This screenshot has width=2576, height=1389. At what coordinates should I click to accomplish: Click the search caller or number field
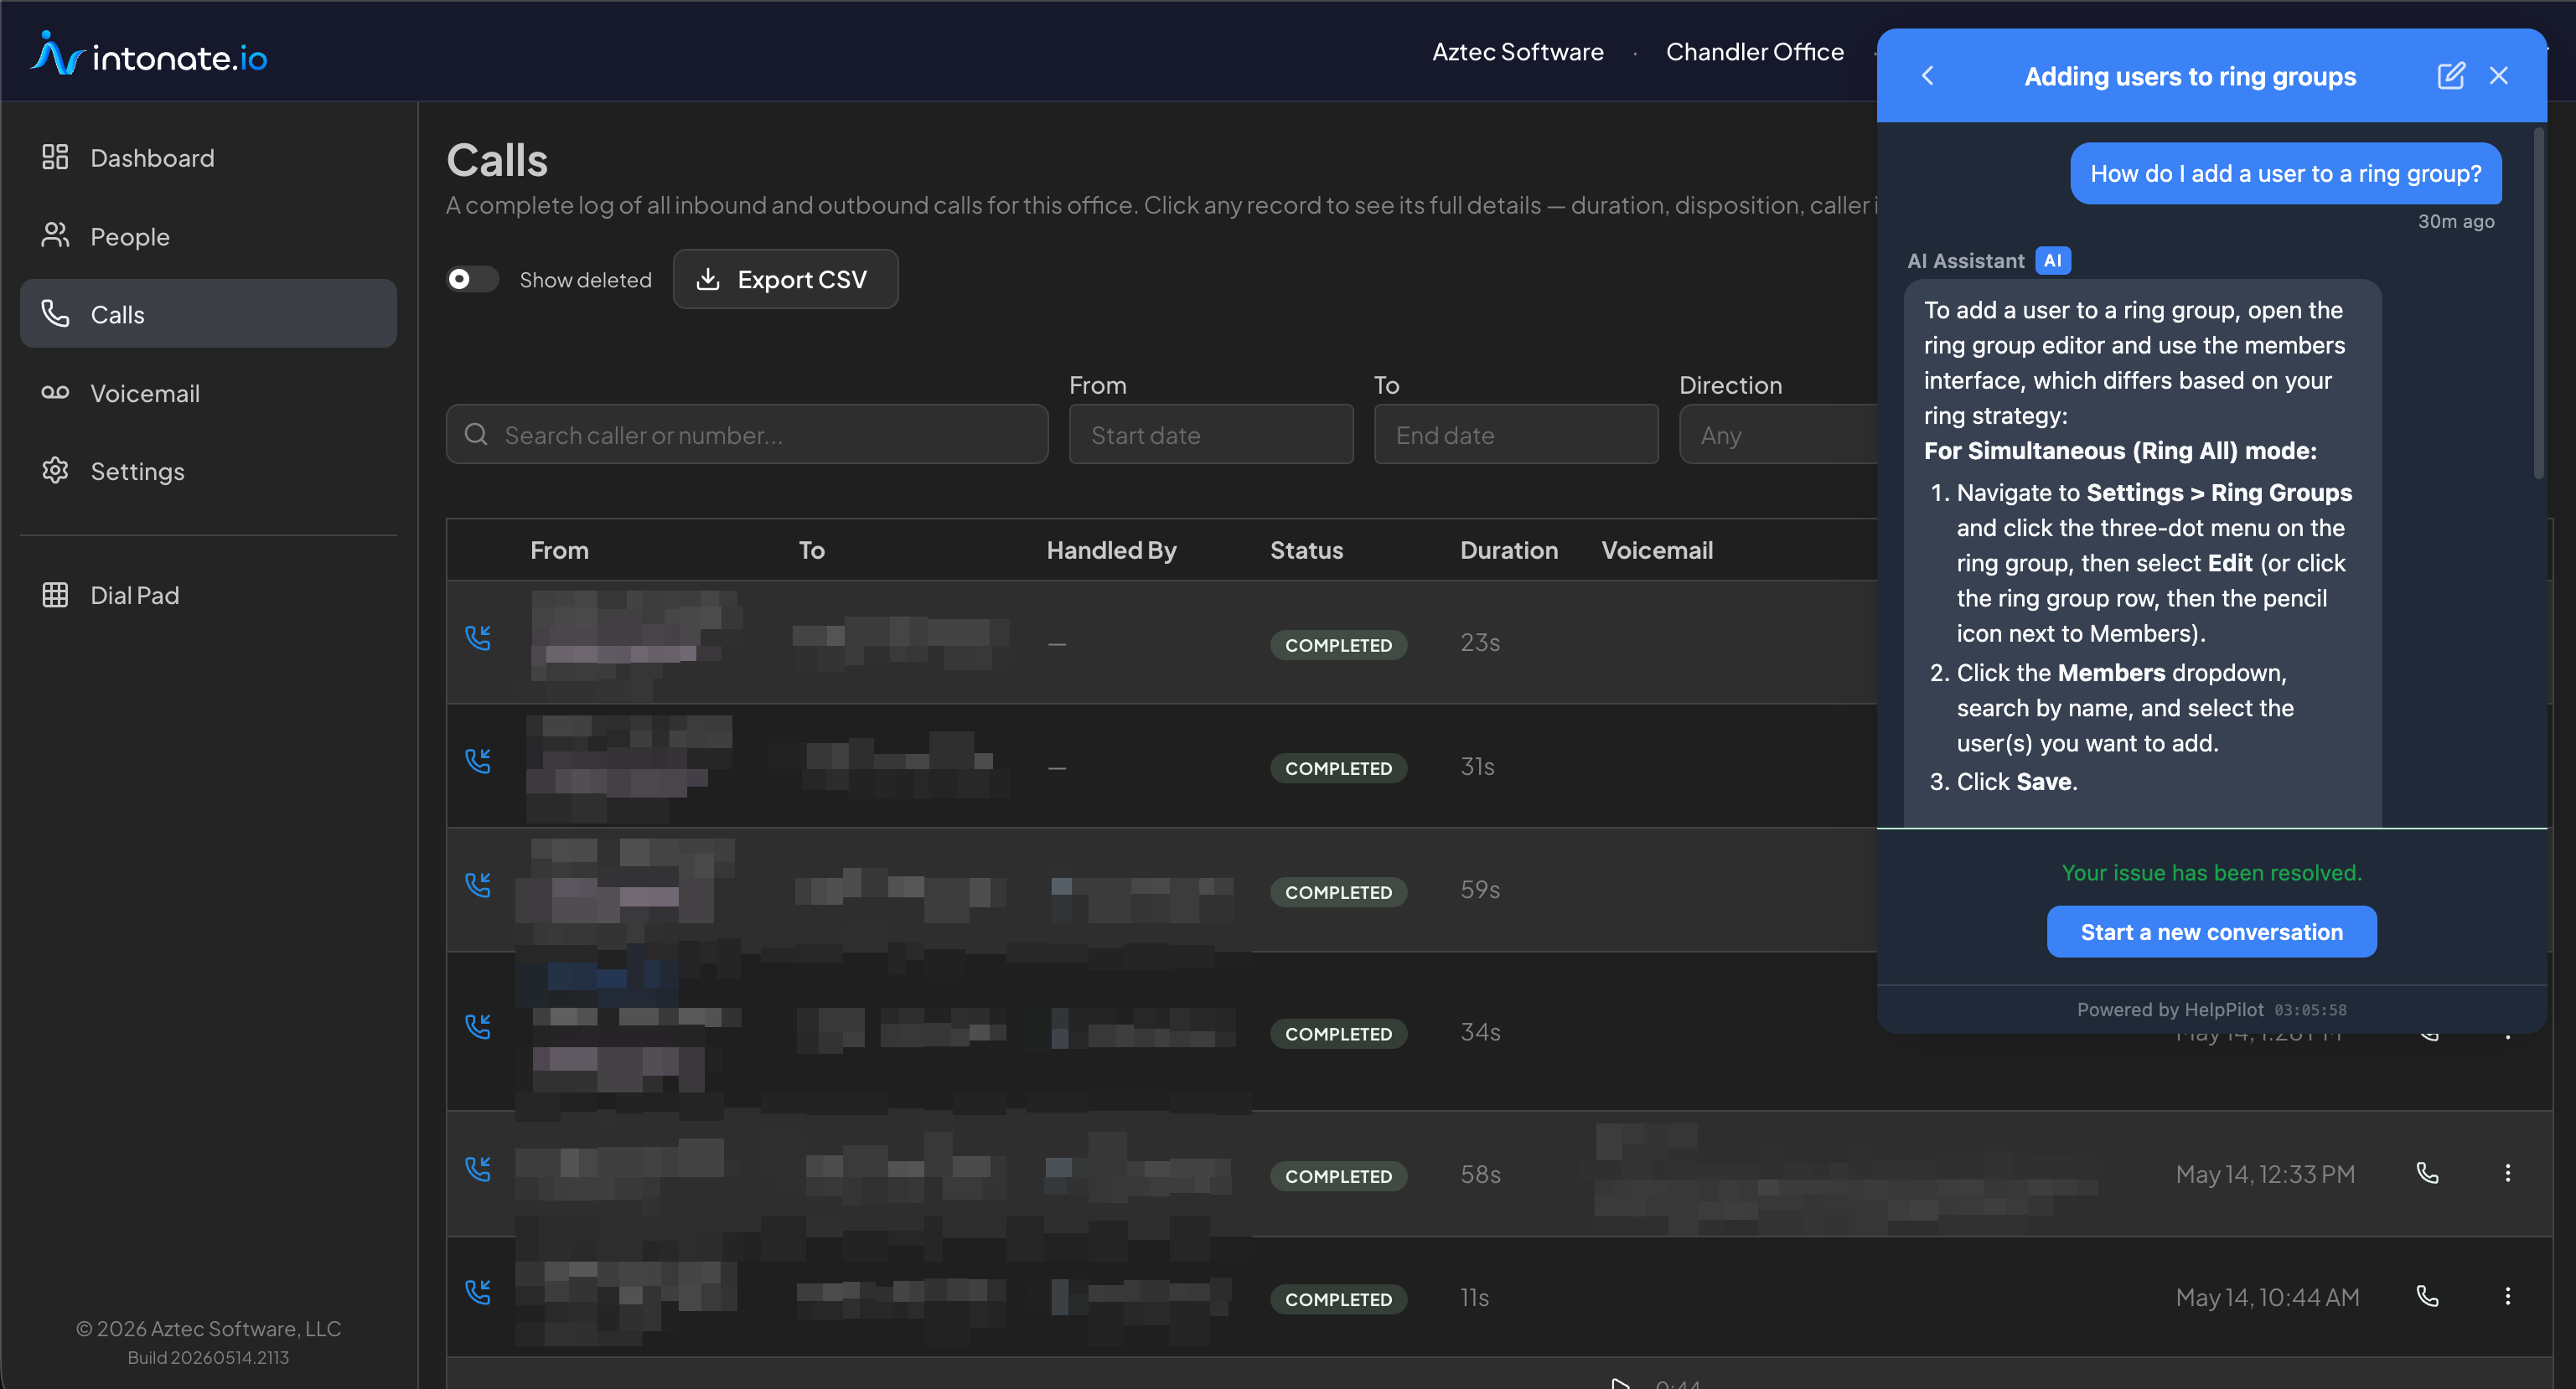click(747, 435)
